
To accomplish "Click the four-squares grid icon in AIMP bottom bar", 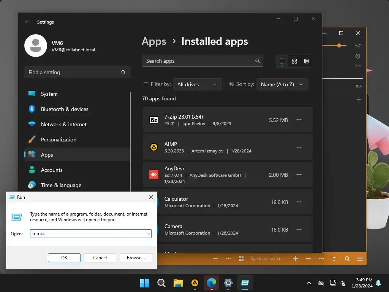I will pyautogui.click(x=241, y=259).
